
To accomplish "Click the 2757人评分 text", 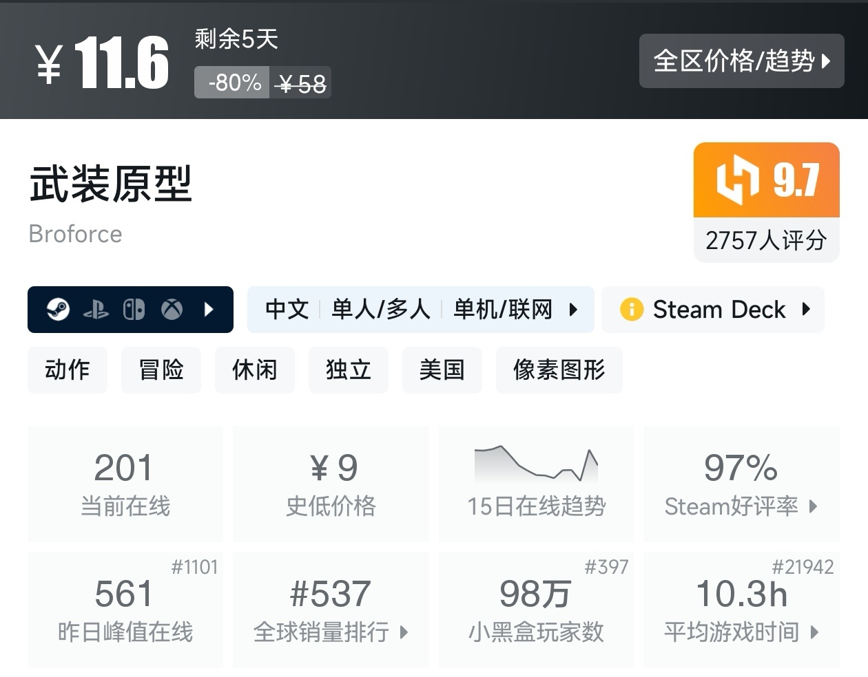I will [x=766, y=240].
